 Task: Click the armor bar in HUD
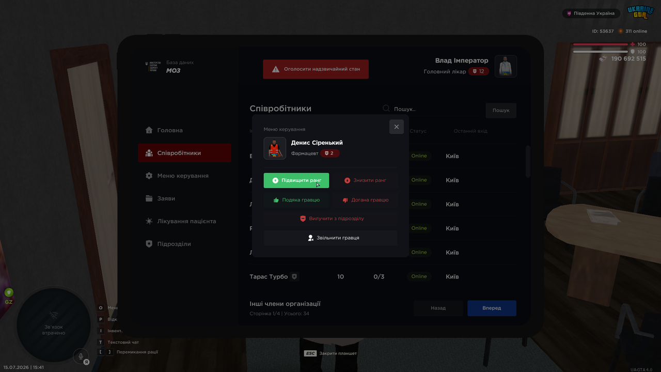pyautogui.click(x=600, y=52)
